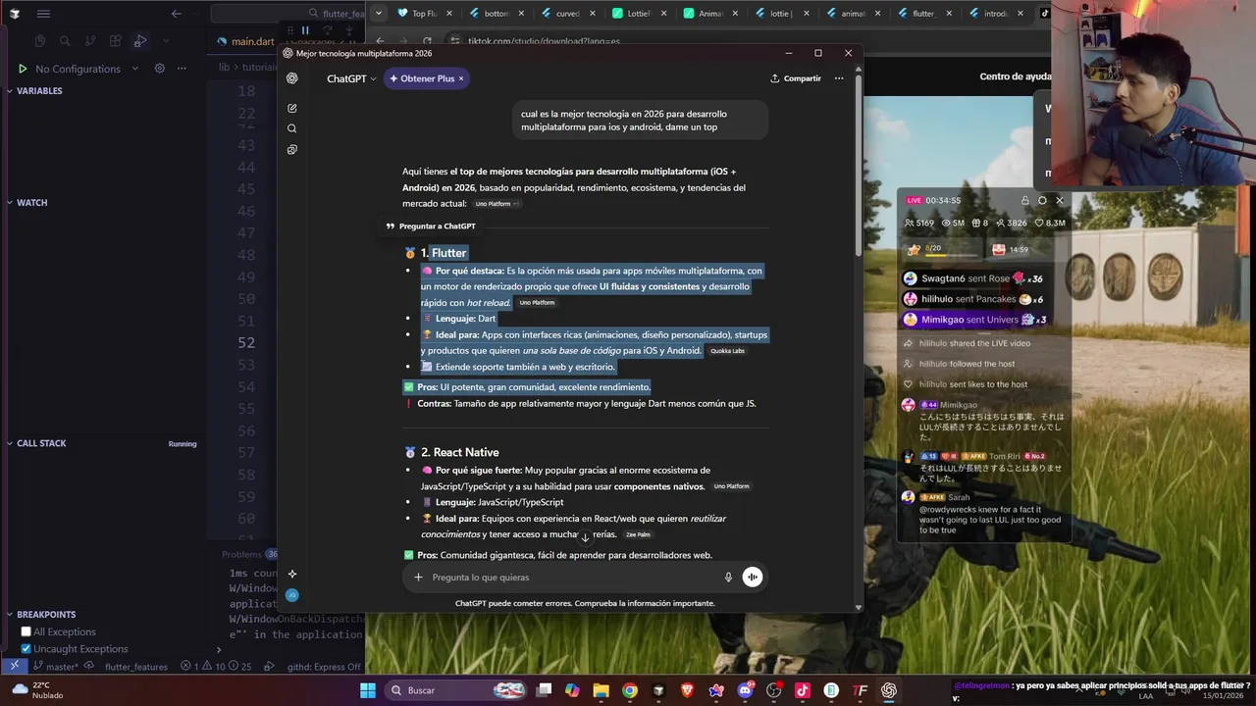The width and height of the screenshot is (1256, 706).
Task: Disable Uncaught Exceptions breakpoint checkbox
Action: point(26,649)
